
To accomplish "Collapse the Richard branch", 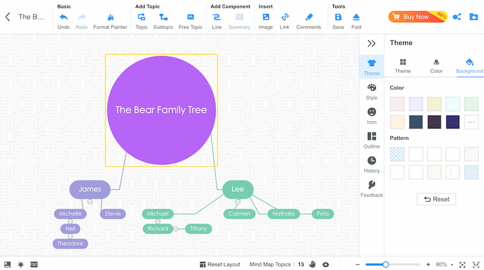I will [175, 229].
